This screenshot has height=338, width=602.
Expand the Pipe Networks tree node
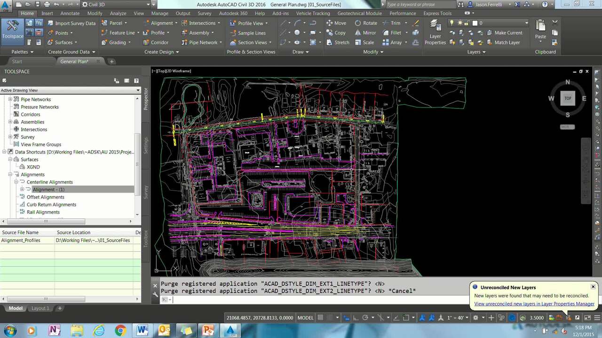(10, 100)
